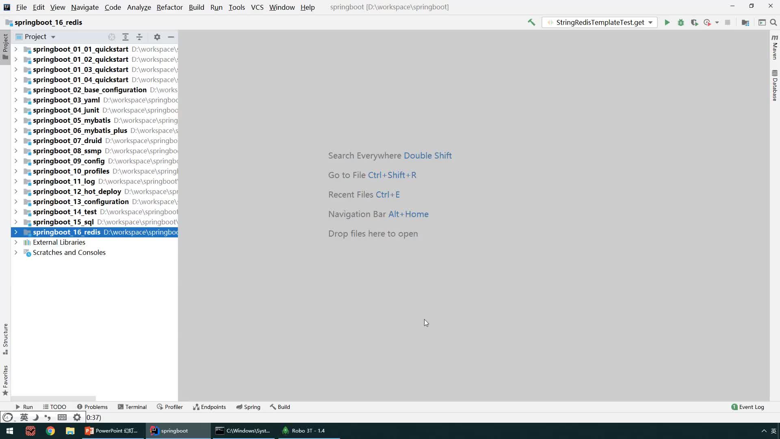Run with Coverage shield icon

click(694, 22)
